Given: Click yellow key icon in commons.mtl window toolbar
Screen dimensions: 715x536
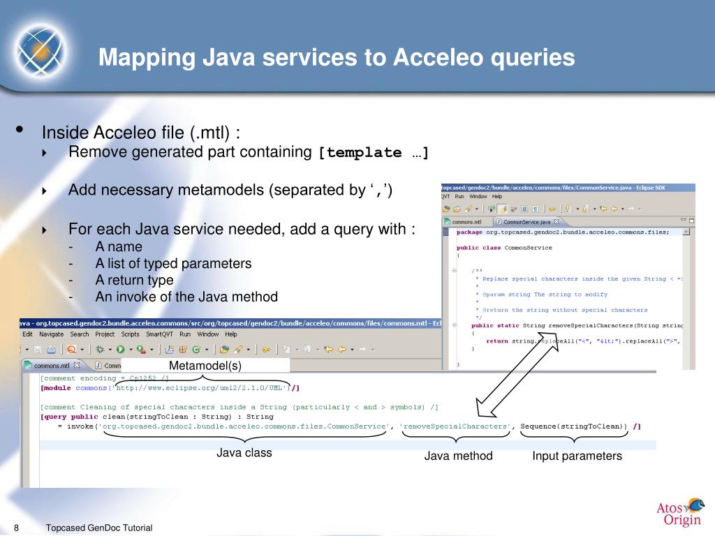Looking at the screenshot, I should pyautogui.click(x=266, y=350).
